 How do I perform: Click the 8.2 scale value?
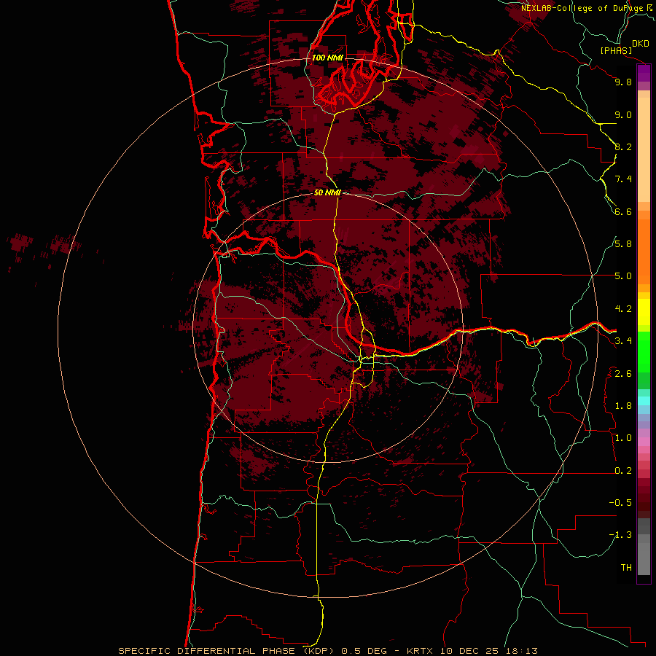click(623, 147)
